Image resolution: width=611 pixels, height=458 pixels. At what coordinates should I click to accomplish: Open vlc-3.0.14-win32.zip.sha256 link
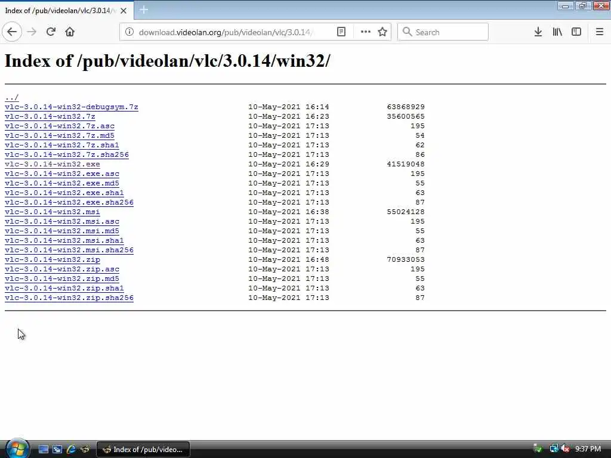tap(69, 298)
